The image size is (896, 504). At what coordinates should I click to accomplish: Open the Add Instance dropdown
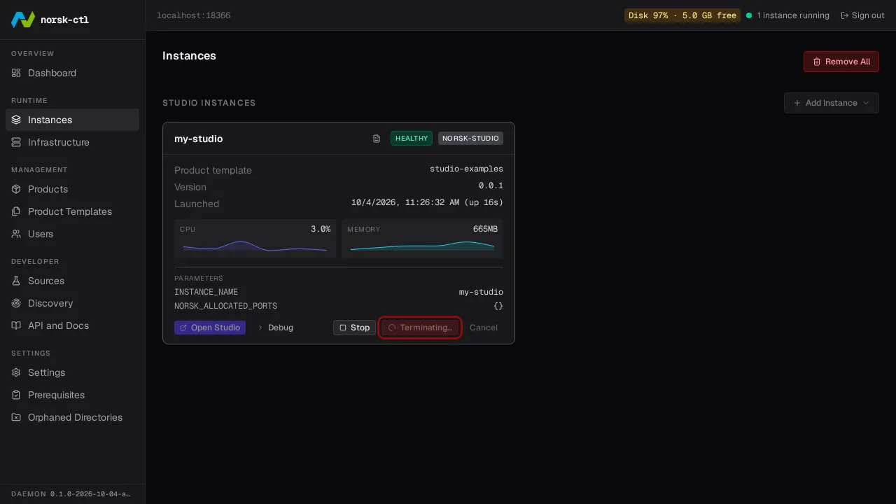click(x=832, y=103)
